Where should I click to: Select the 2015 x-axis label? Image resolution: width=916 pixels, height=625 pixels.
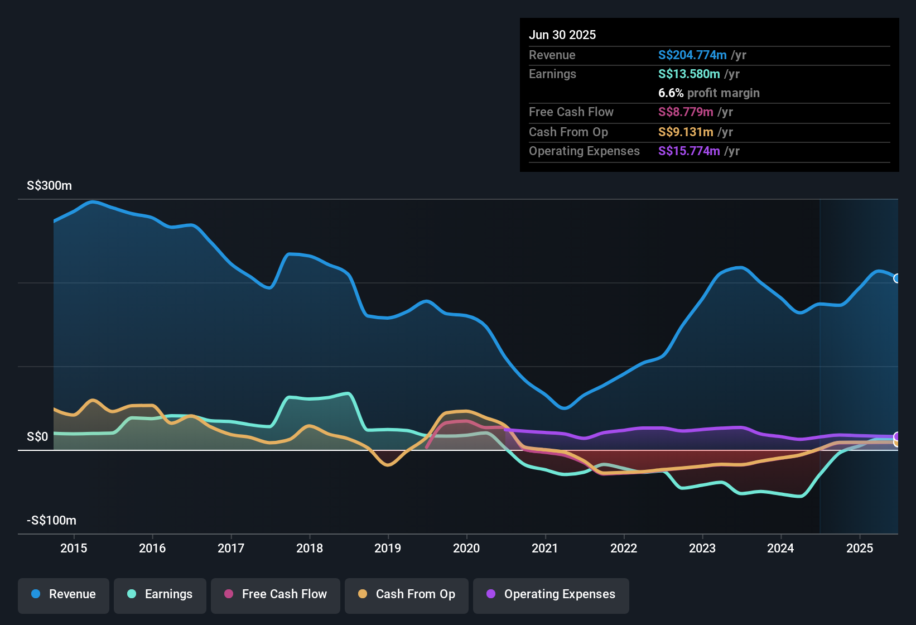point(74,548)
